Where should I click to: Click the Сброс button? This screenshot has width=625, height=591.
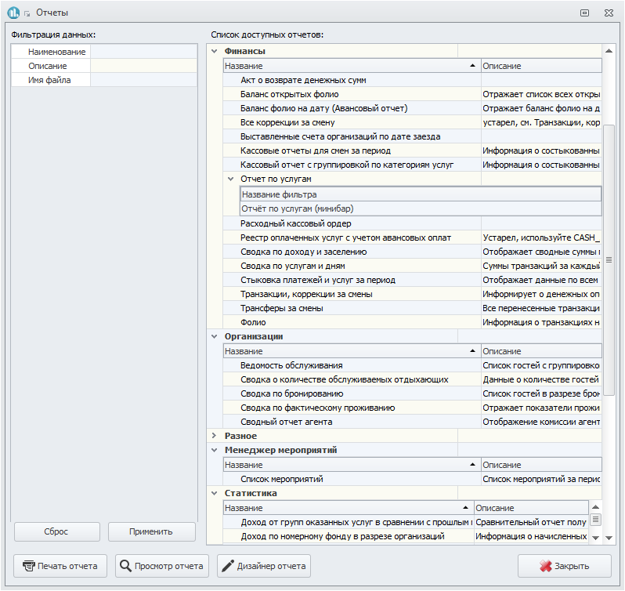click(x=56, y=531)
